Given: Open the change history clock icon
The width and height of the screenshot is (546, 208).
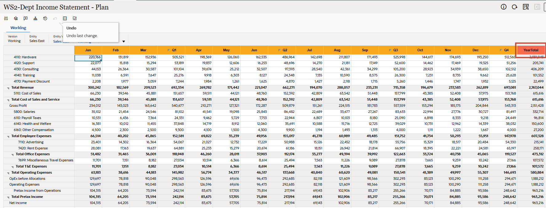Looking at the screenshot, I should pyautogui.click(x=45, y=18).
